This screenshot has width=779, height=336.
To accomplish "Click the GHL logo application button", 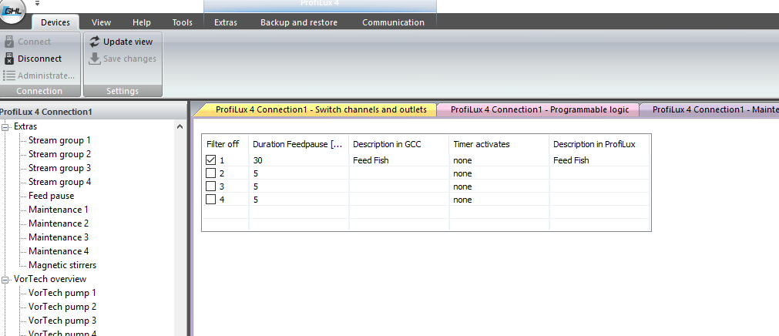I will coord(12,12).
